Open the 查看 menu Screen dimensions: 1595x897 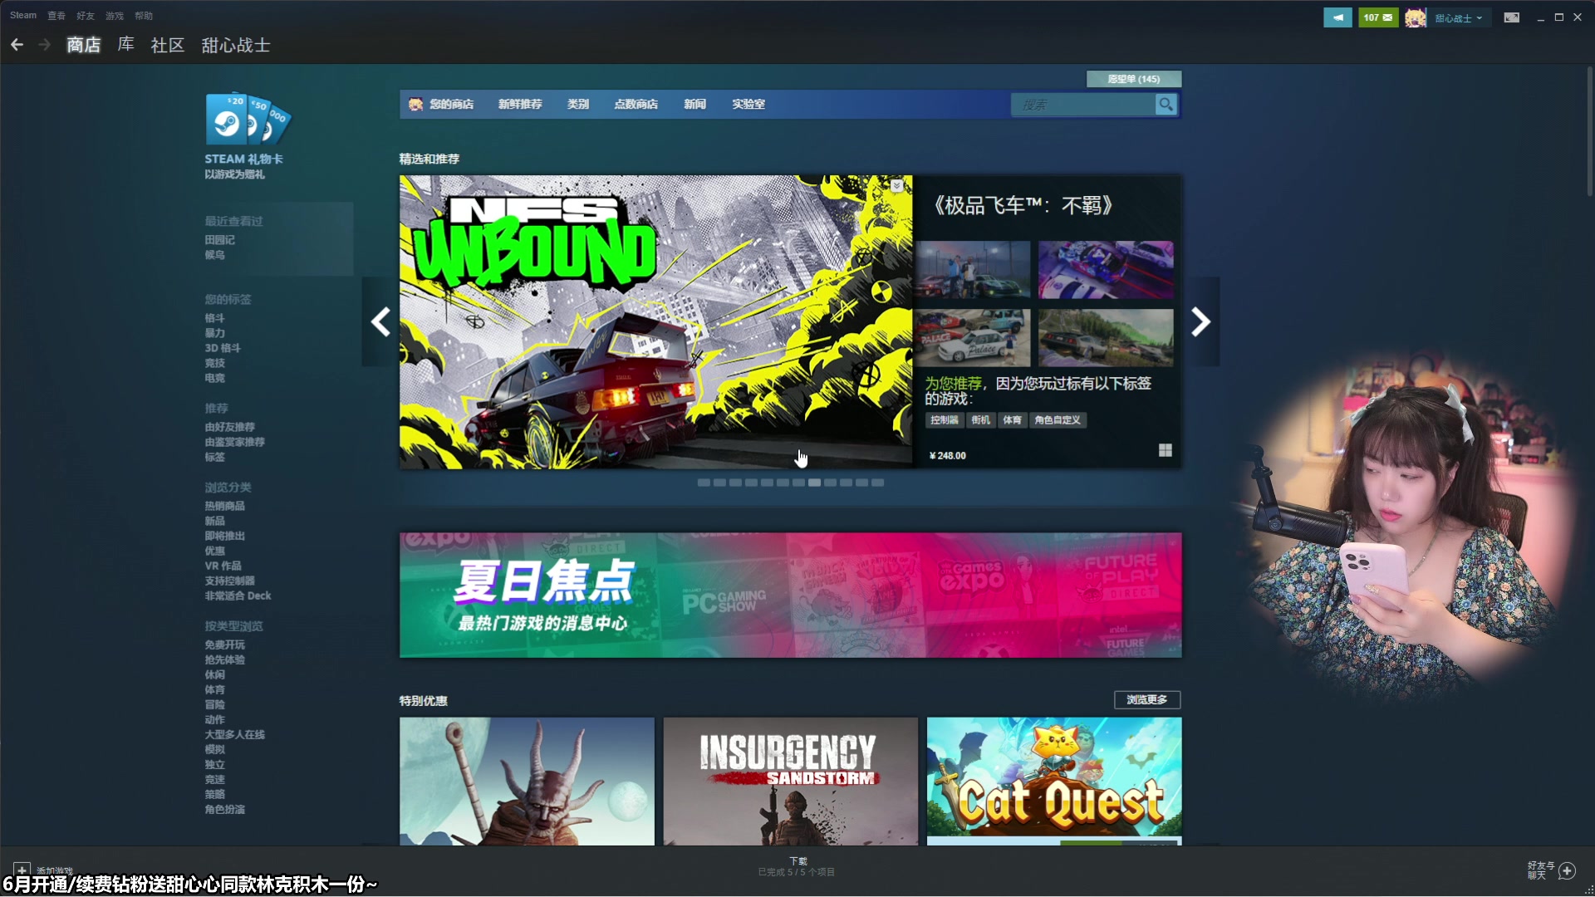point(56,16)
